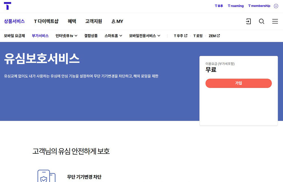The image size is (283, 182).
Task: Click the T logo in the header
Action: (x=8, y=6)
